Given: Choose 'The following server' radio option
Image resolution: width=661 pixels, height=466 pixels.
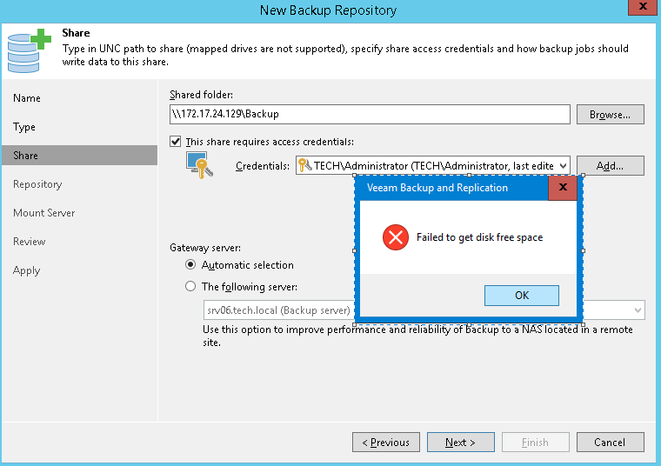Looking at the screenshot, I should click(x=190, y=287).
